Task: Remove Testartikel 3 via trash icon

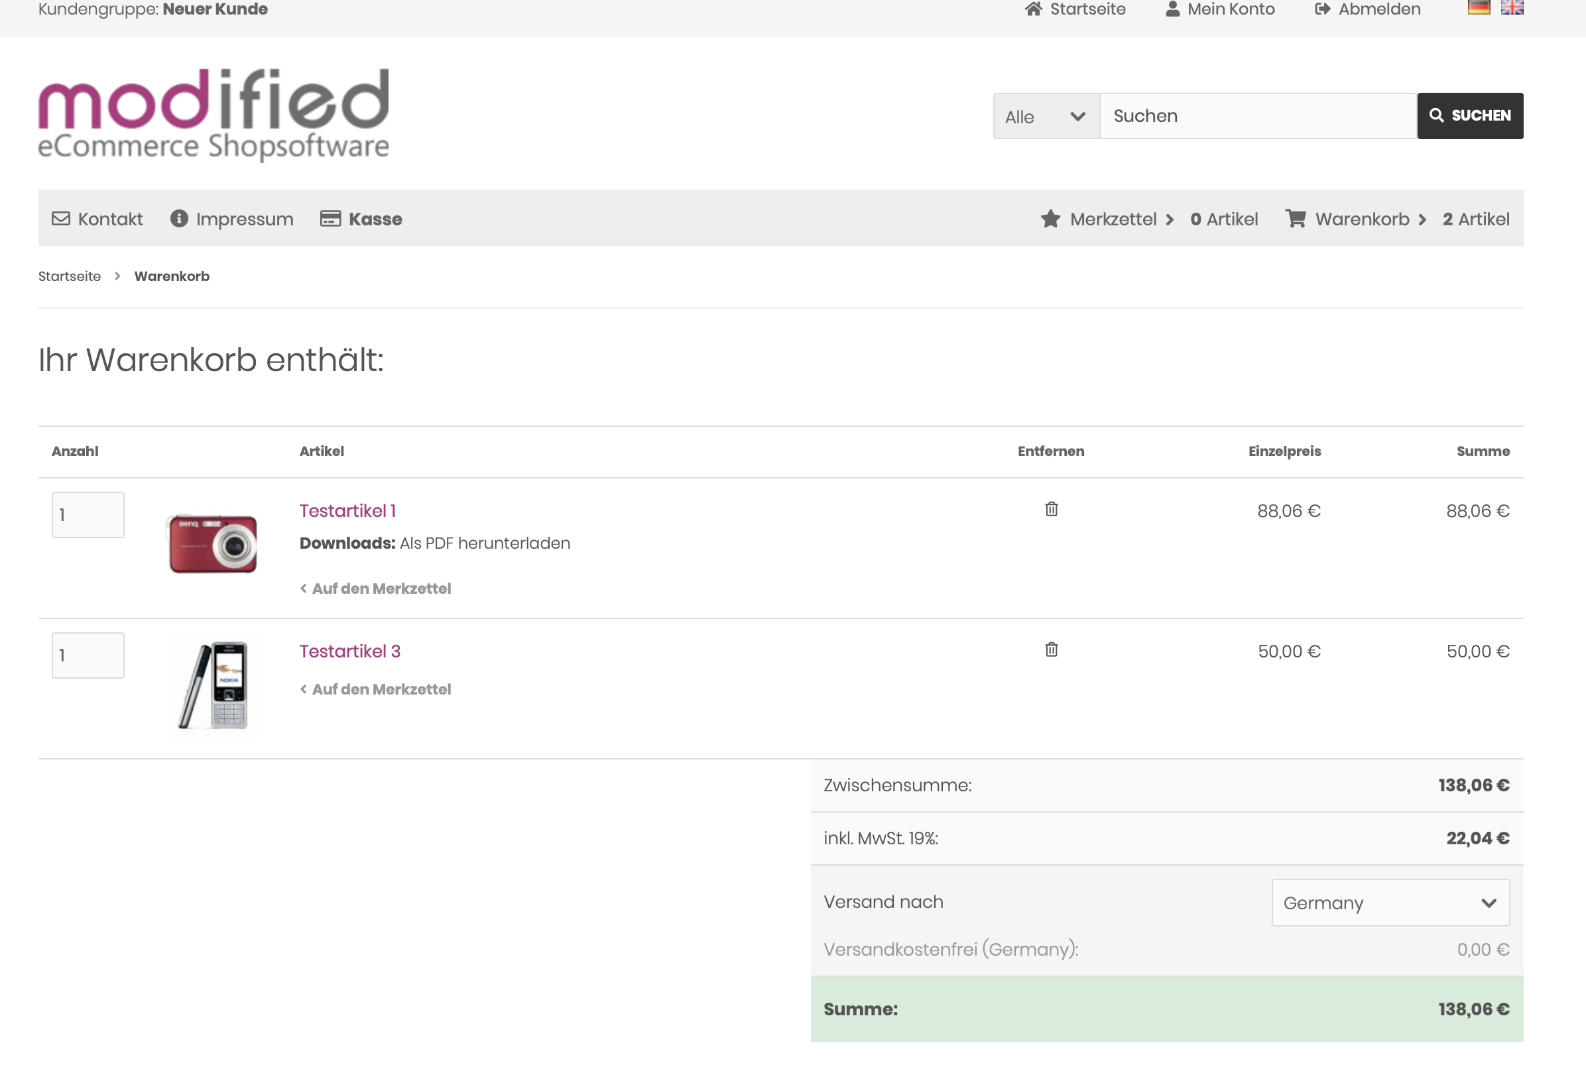Action: 1051,649
